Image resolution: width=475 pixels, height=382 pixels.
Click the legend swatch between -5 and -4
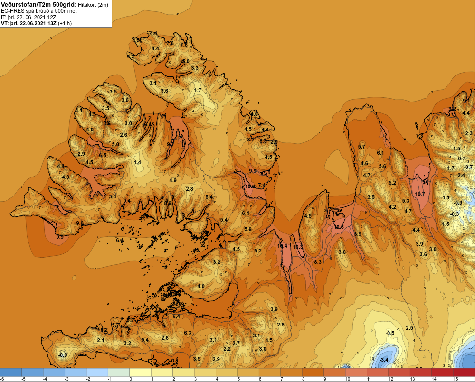pyautogui.click(x=32, y=372)
